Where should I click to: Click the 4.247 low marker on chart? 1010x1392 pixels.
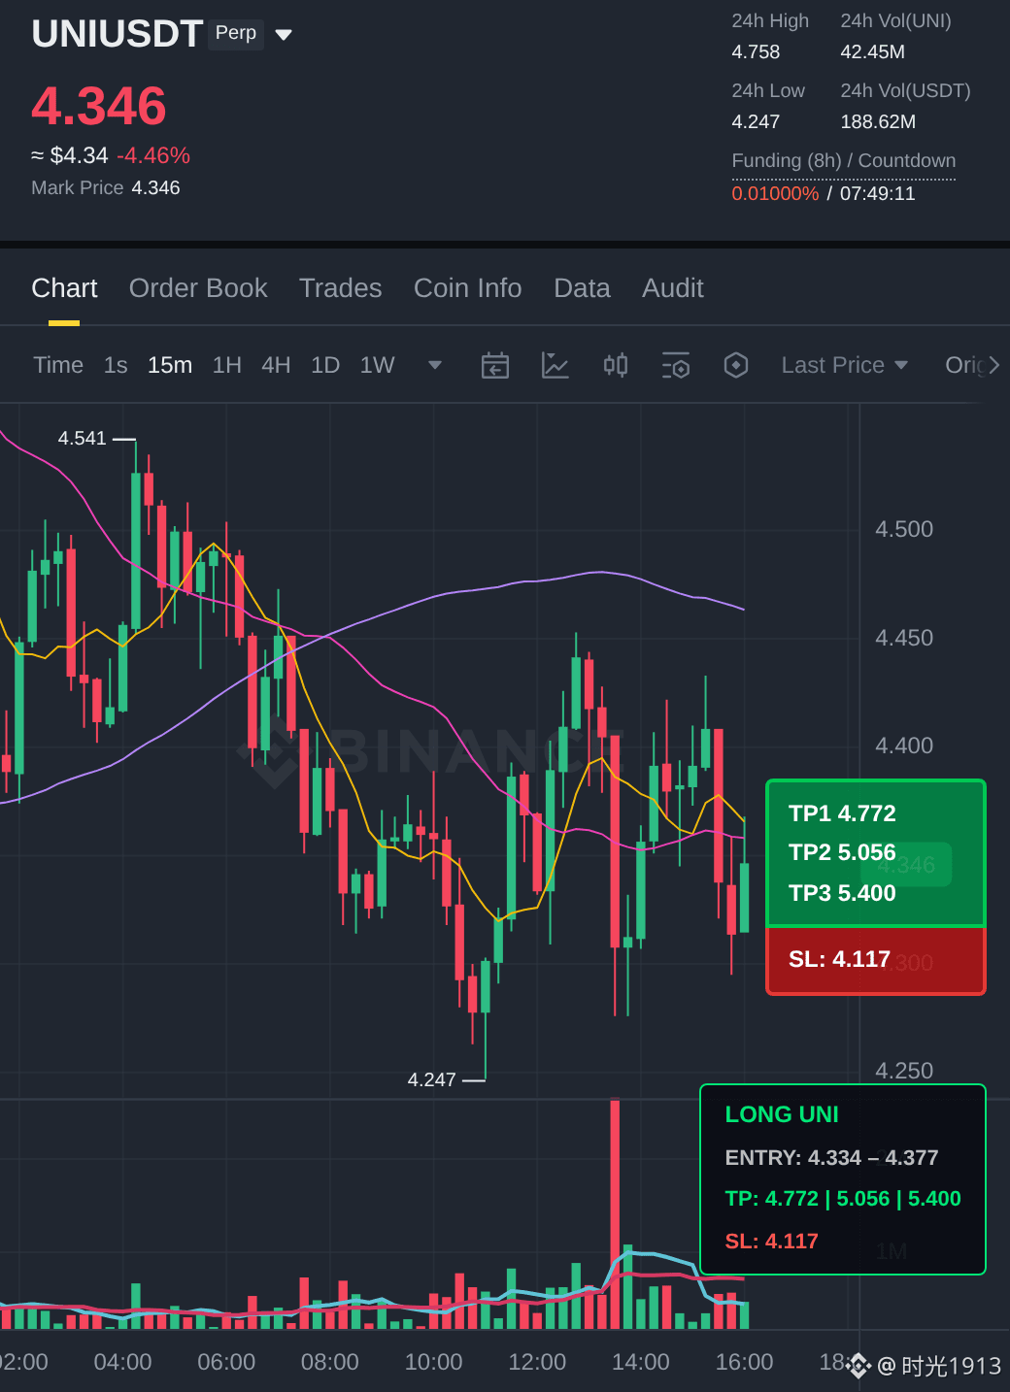click(x=432, y=1079)
